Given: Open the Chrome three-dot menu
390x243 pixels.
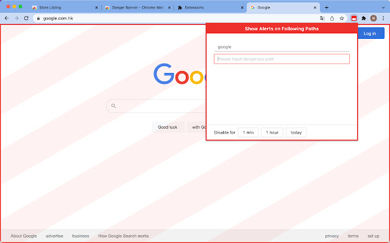Looking at the screenshot, I should 383,18.
